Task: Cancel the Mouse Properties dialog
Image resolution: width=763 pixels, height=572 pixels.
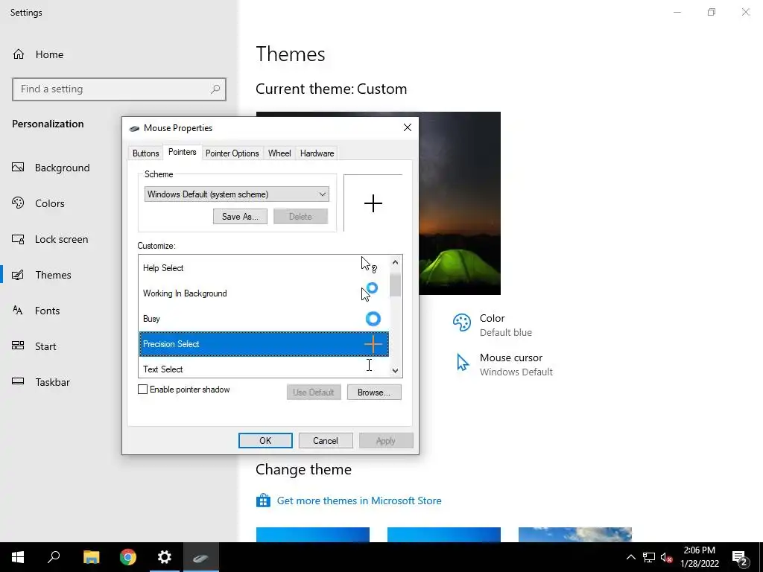Action: point(325,441)
